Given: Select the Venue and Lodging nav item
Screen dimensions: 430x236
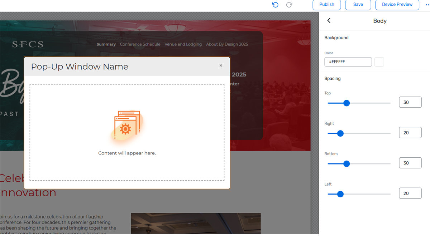Looking at the screenshot, I should tap(183, 44).
